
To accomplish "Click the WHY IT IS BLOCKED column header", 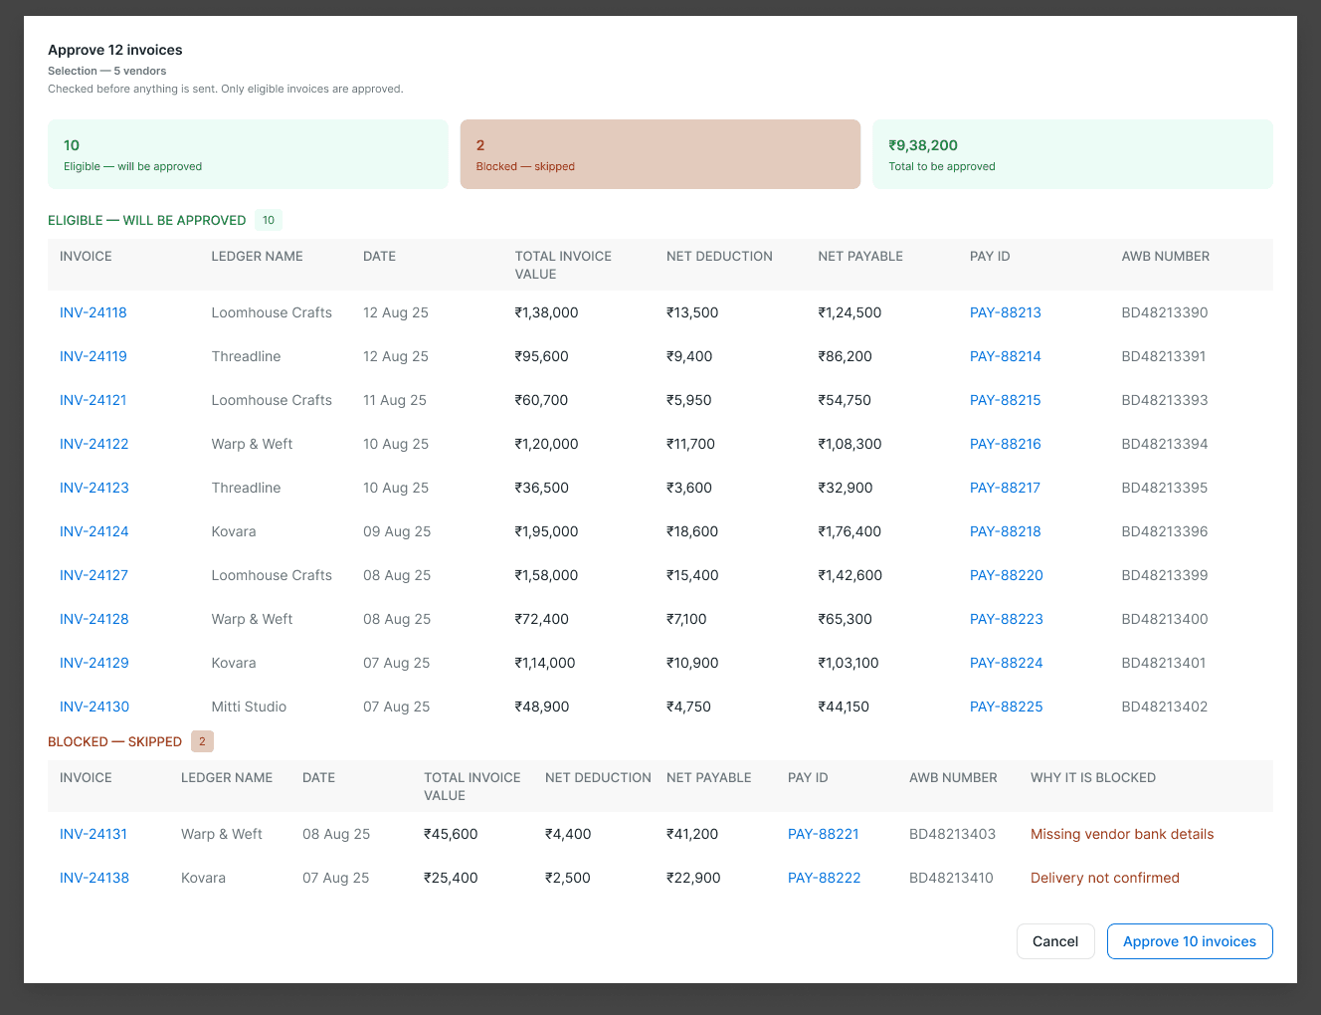I will point(1093,777).
